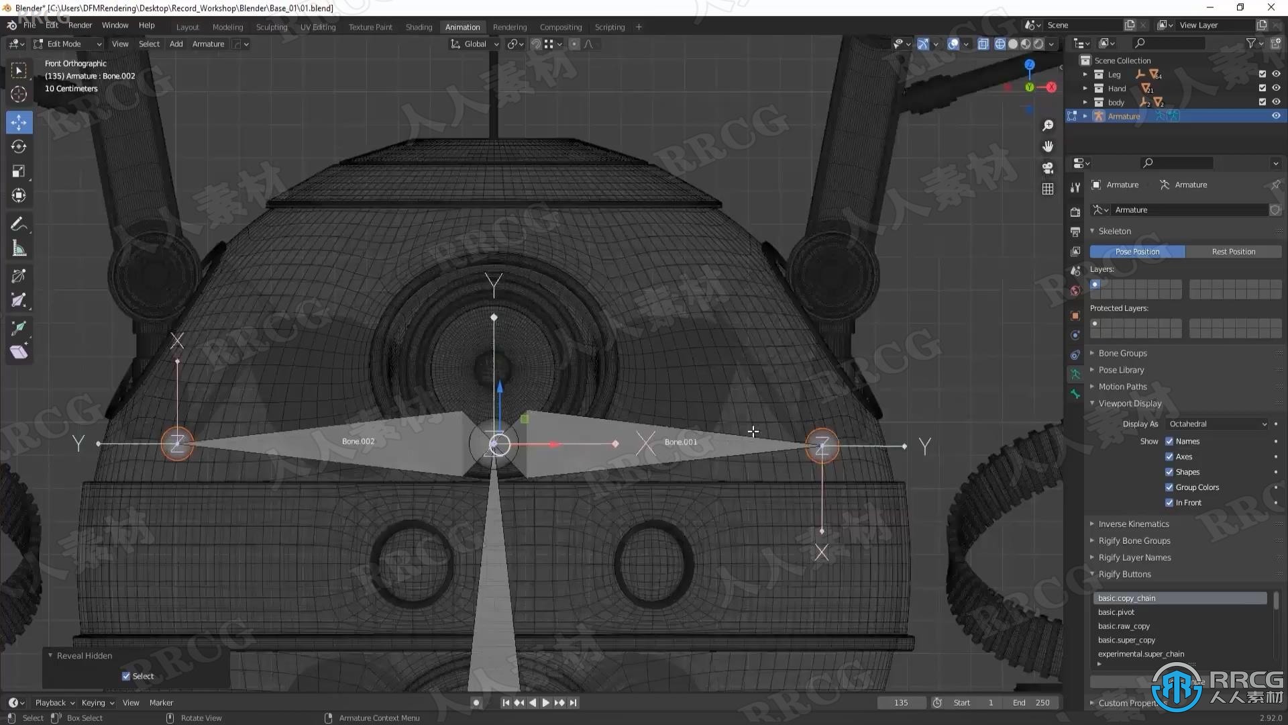The image size is (1288, 725).
Task: Expand the Motion Paths panel
Action: coord(1122,387)
